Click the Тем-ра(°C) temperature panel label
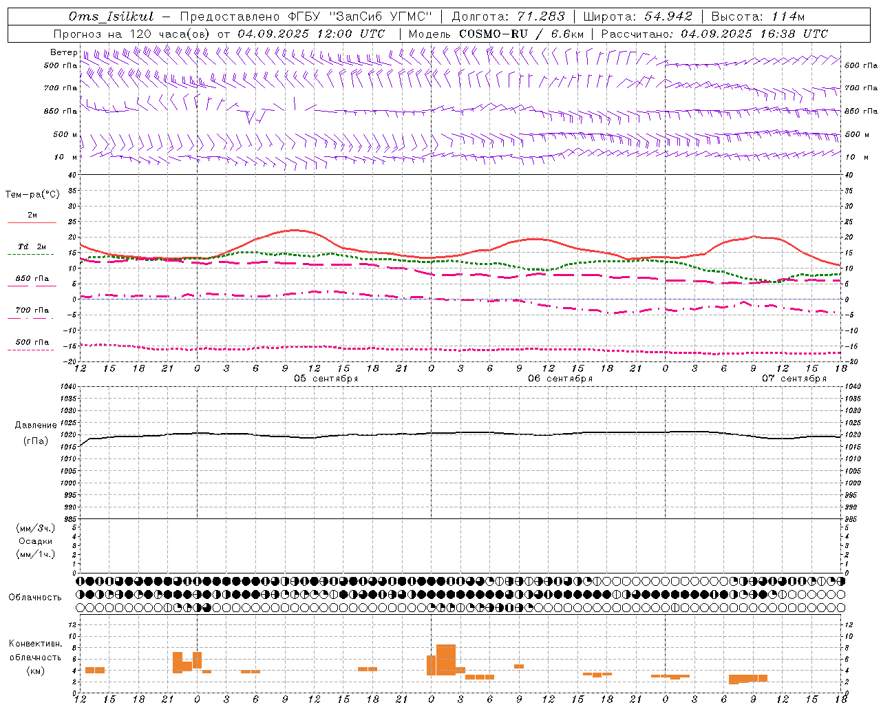This screenshot has height=705, width=881. point(32,195)
